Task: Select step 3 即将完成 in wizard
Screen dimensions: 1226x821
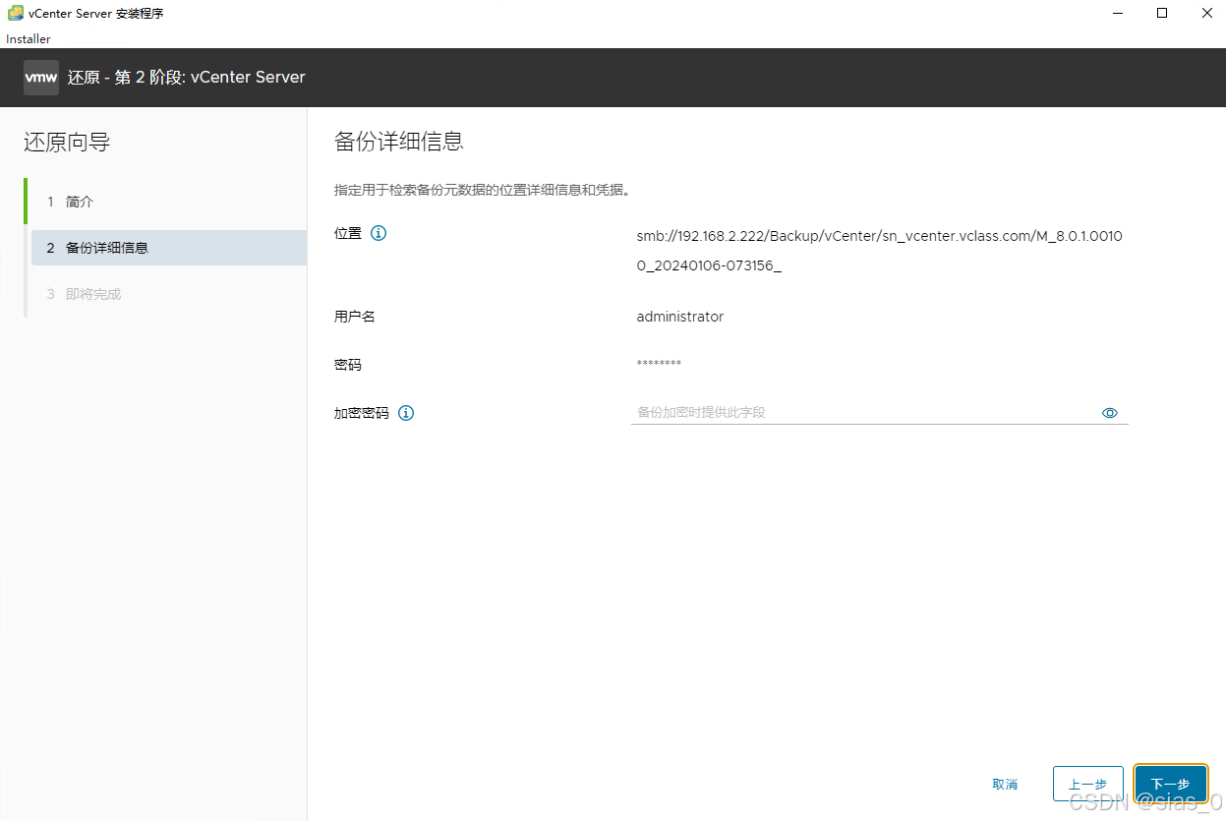Action: [x=167, y=294]
